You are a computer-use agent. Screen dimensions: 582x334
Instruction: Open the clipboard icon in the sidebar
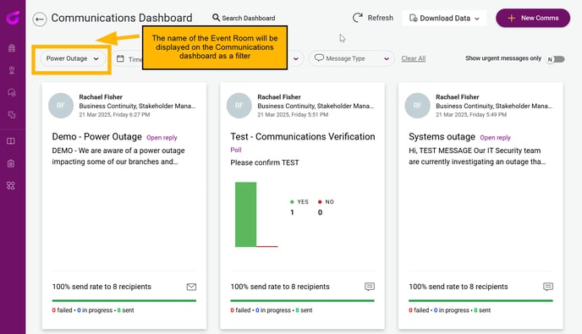coord(11,163)
